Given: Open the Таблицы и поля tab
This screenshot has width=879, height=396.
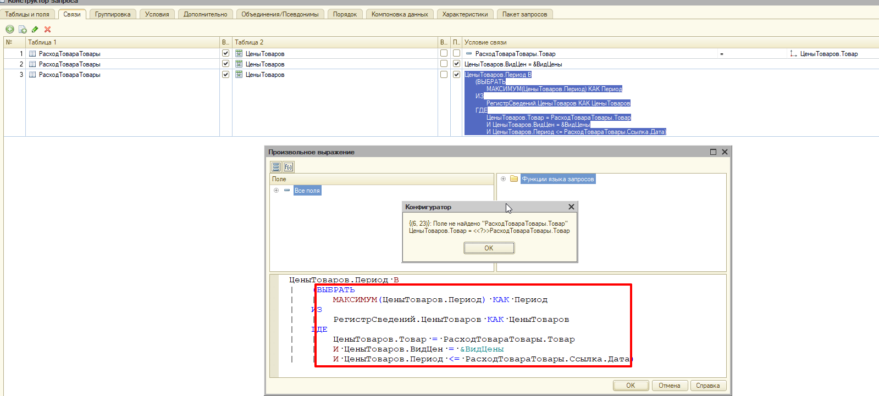Looking at the screenshot, I should coord(27,14).
